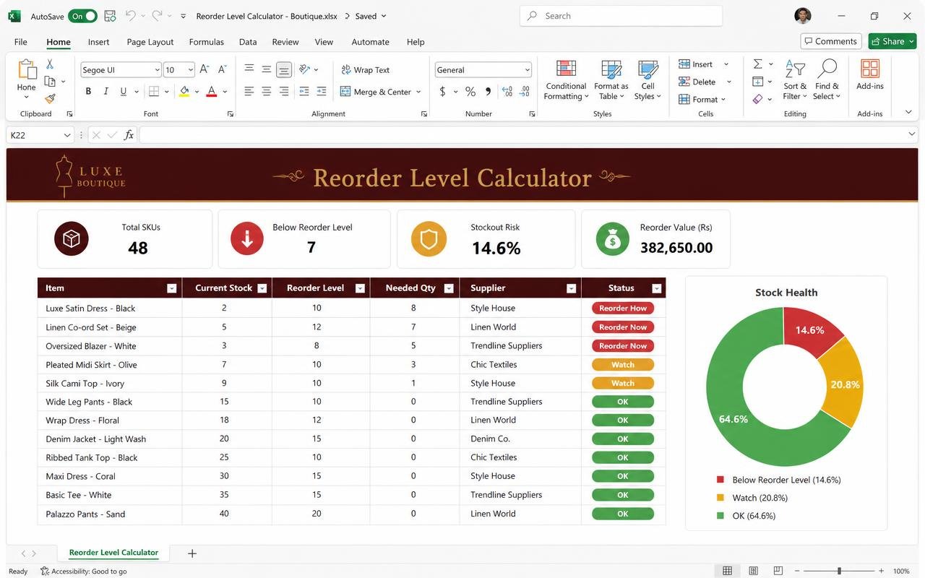Open the Data tab
The width and height of the screenshot is (925, 578).
click(x=248, y=42)
